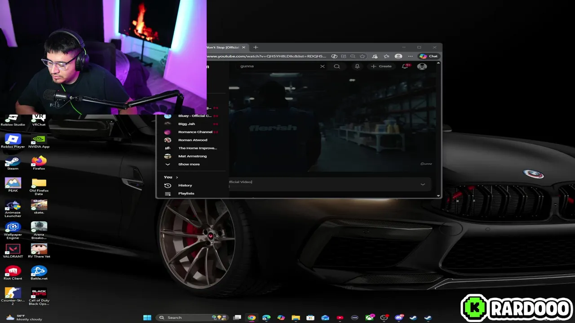Open File Explorer from the taskbar
This screenshot has width=575, height=323.
pos(296,318)
